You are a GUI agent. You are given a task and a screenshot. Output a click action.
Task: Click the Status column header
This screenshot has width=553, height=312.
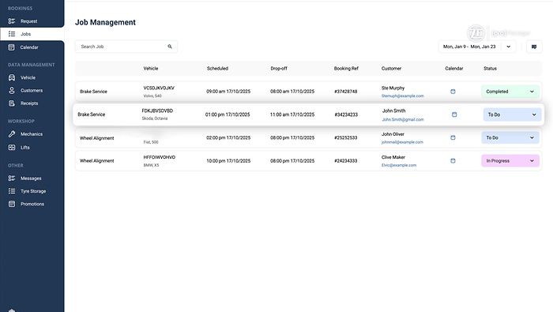pyautogui.click(x=490, y=69)
